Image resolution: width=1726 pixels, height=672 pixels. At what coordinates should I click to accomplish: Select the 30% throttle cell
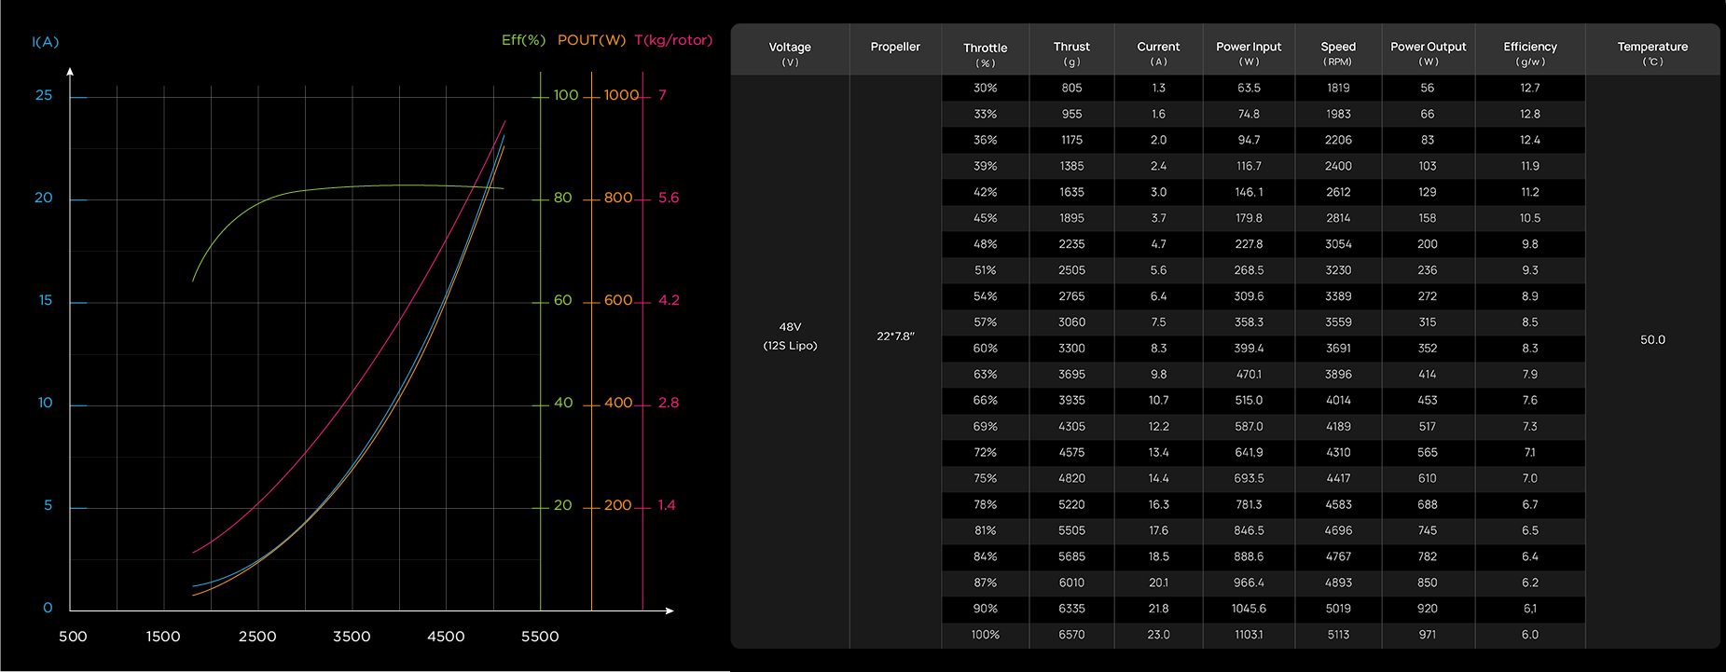pyautogui.click(x=985, y=88)
